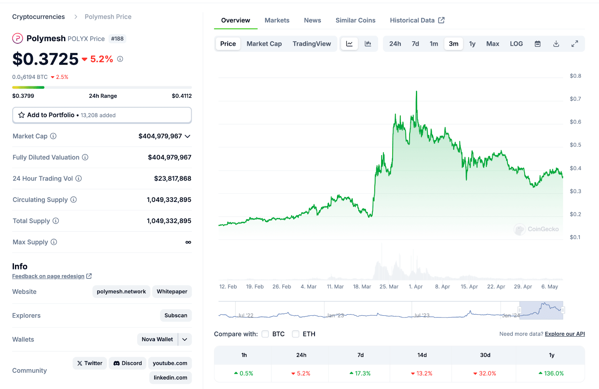Screen dimensions: 599x389
Task: Open Cryptocurrencies breadcrumb link
Action: tap(39, 17)
